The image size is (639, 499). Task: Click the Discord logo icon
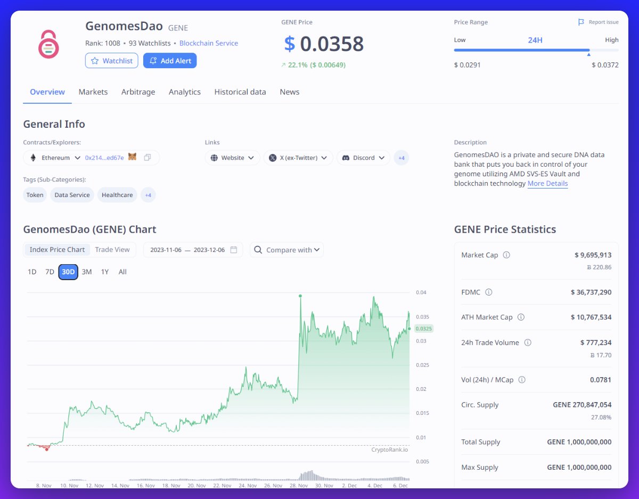tap(346, 158)
